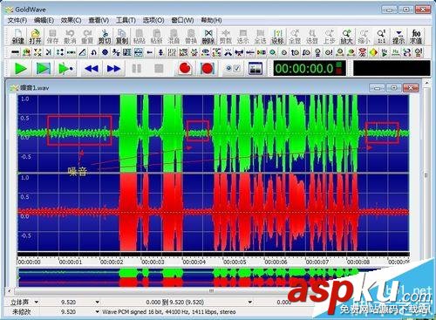Click the 00:00:04 mark on time ruler
Viewport: 436px width, 320px height.
pos(194,262)
